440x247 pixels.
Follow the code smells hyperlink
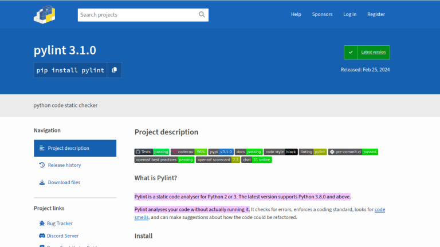[379, 210]
